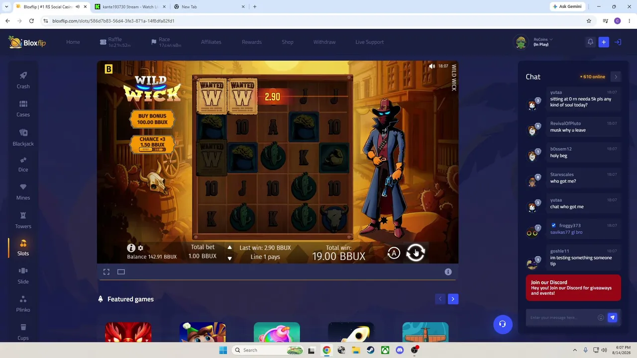Screen dimensions: 637x358
Task: Show next featured games
Action: point(453,299)
